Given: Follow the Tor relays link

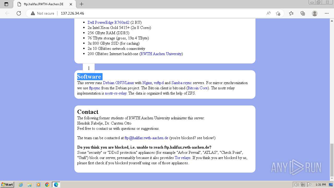Looking at the screenshot, I should [x=183, y=158].
